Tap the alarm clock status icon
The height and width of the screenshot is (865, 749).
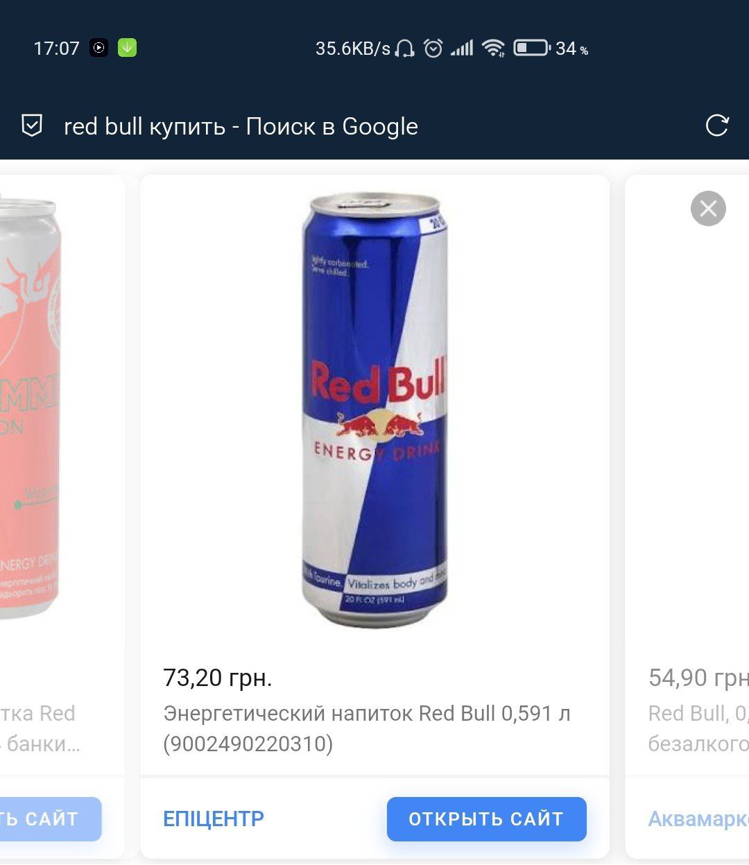pyautogui.click(x=433, y=49)
